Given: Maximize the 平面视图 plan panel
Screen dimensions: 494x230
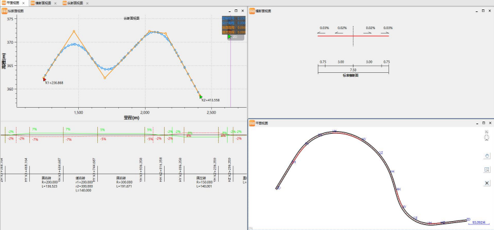Looking at the screenshot, I should coord(483,123).
